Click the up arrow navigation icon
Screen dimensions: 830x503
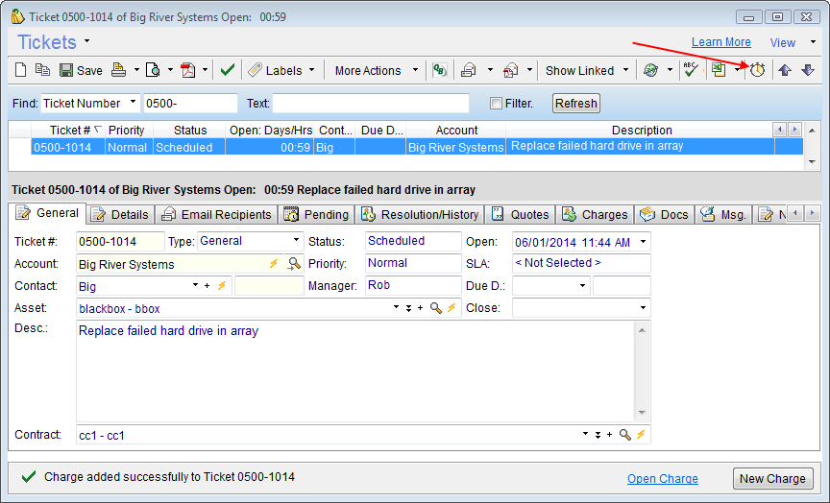pos(785,70)
